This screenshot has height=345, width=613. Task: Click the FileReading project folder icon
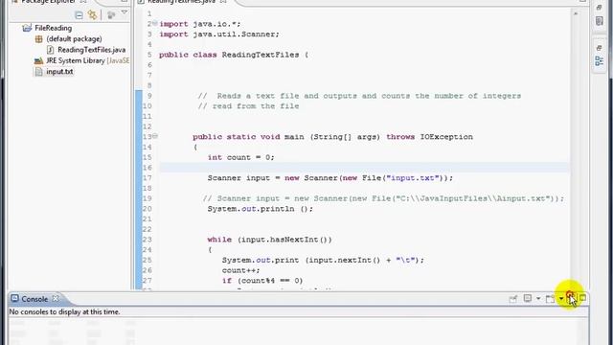click(x=27, y=28)
